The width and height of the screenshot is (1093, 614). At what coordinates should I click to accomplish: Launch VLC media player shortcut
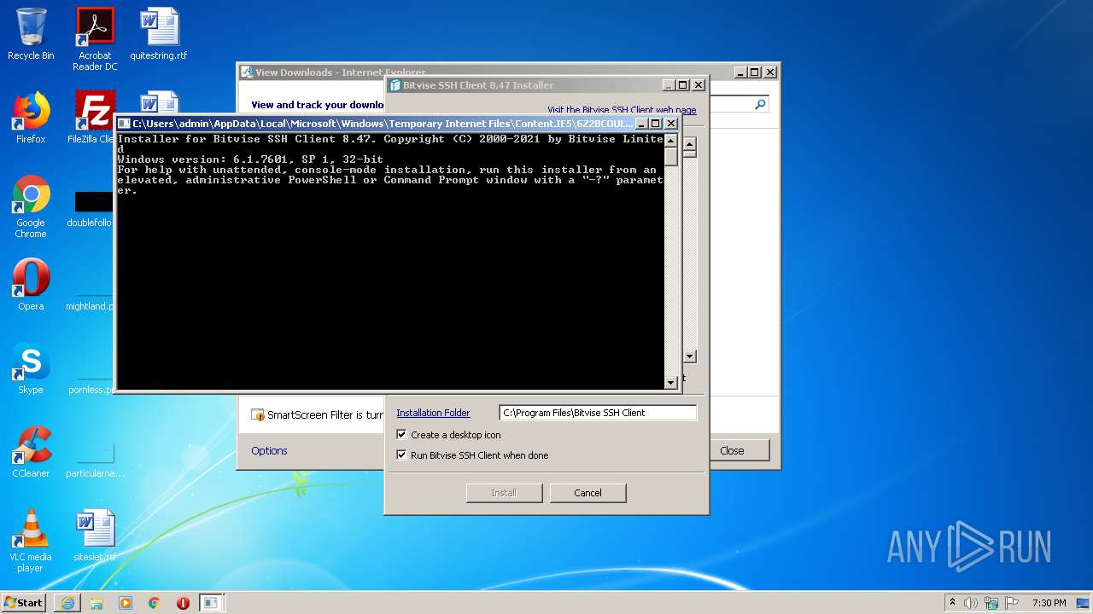point(31,541)
